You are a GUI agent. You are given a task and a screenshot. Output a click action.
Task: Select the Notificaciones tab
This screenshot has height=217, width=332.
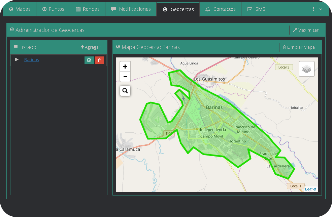pos(131,9)
